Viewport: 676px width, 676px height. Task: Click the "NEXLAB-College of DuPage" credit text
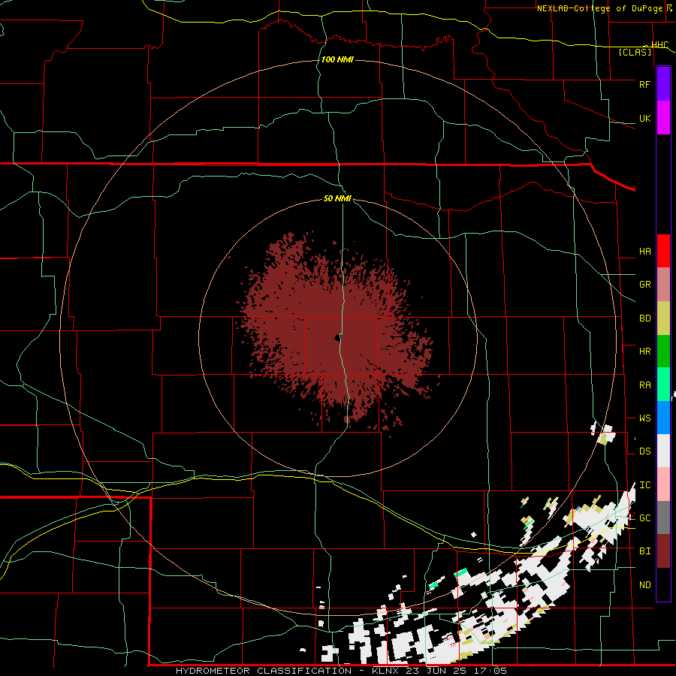[x=599, y=8]
